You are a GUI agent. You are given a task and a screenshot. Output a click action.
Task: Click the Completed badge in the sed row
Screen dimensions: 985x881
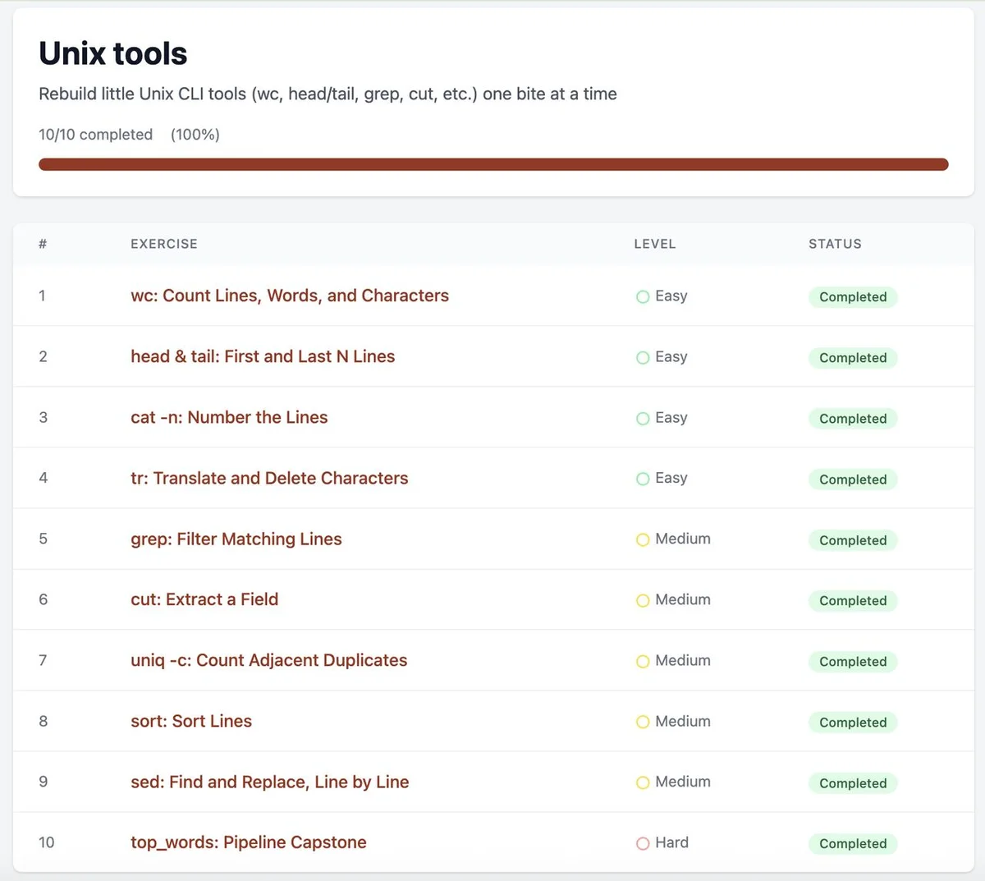point(853,783)
